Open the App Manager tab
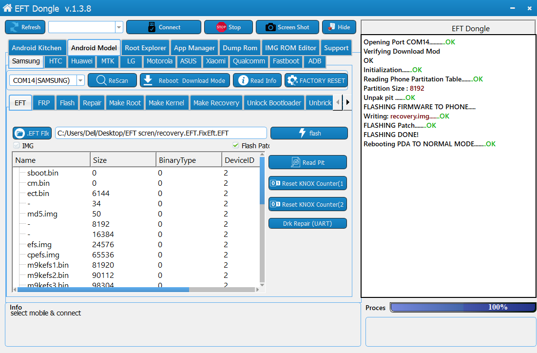Image resolution: width=537 pixels, height=353 pixels. coord(194,48)
